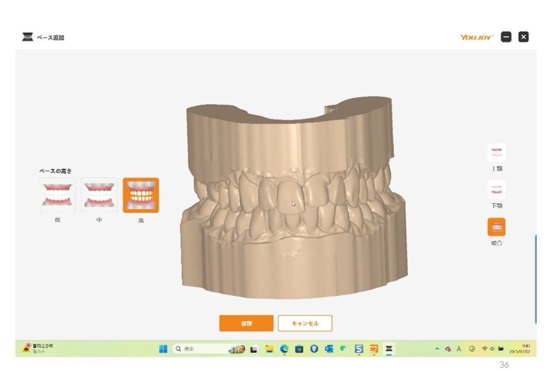Show the upper jaw (上顎) view
The height and width of the screenshot is (382, 552).
coord(496,153)
